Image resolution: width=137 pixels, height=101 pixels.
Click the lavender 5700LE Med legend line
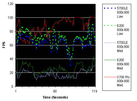[110, 43]
